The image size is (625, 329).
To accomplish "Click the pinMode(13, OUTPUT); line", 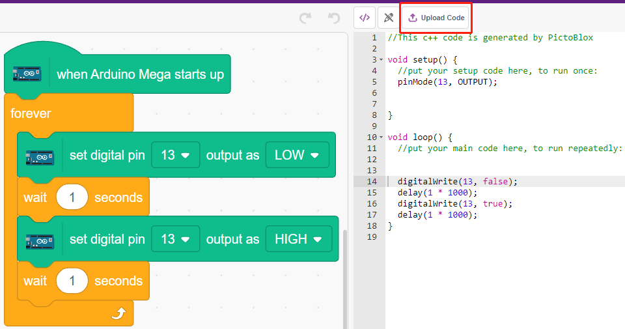I will [447, 82].
